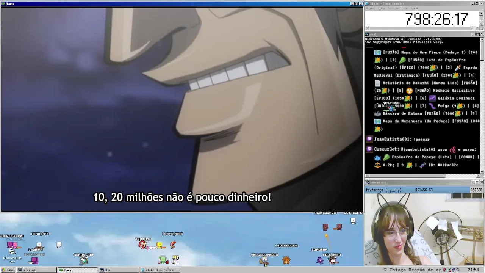Click the scale icon next to 0.2kg
485x273 pixels.
(x=377, y=165)
